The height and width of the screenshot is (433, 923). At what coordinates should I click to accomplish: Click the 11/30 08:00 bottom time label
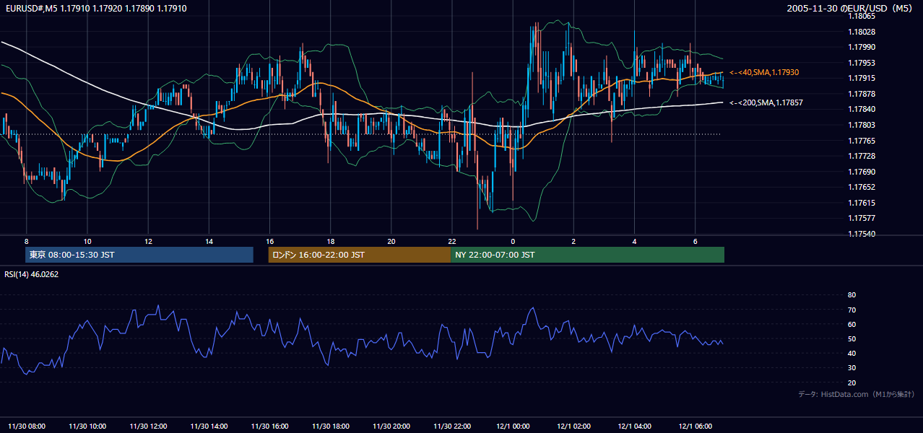coord(27,427)
